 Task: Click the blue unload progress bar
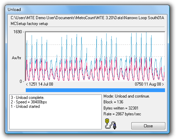pyautogui.click(x=95, y=90)
